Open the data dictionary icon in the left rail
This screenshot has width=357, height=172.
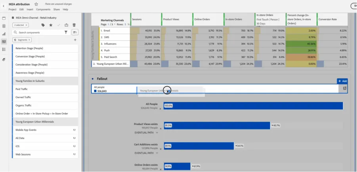[4, 60]
